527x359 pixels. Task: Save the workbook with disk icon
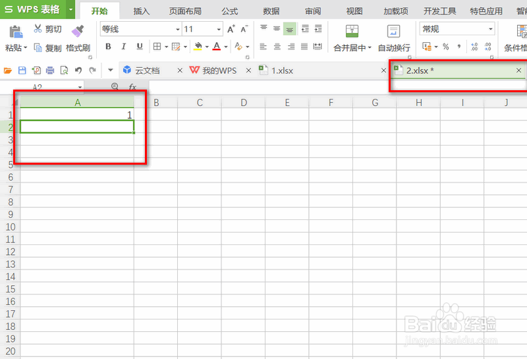pyautogui.click(x=22, y=70)
